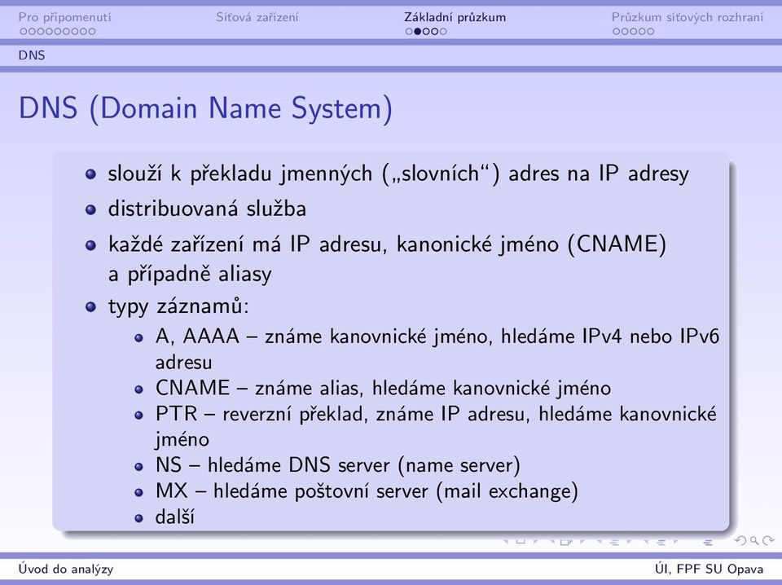The image size is (782, 585).
Task: Click last slide dot under Základní průzkum
Action: tap(443, 32)
